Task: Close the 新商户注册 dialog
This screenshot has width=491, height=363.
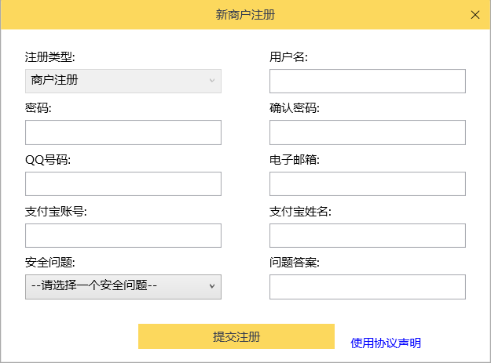Action: point(475,15)
